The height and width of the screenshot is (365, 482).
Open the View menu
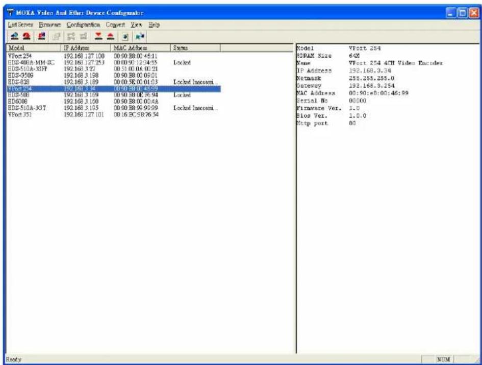[137, 25]
